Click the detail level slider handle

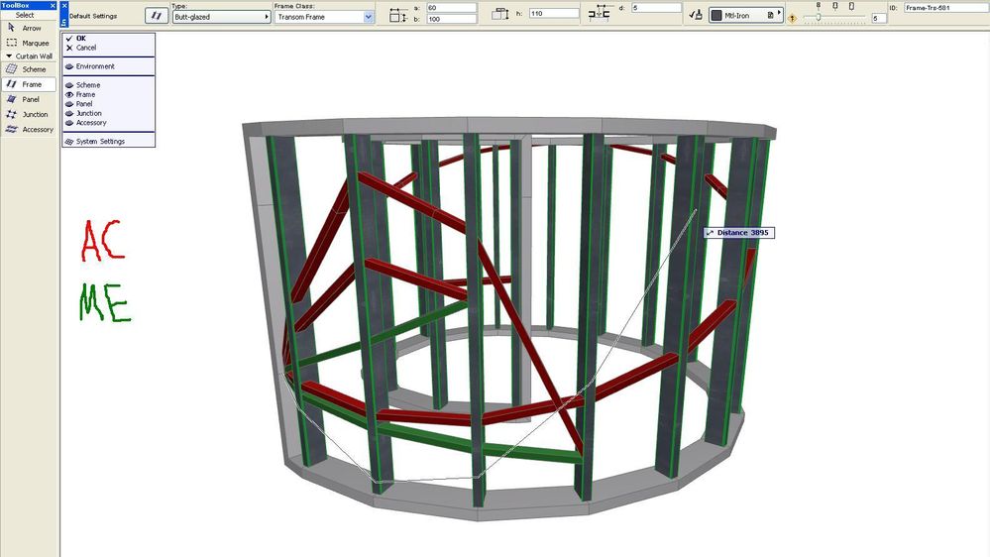819,17
